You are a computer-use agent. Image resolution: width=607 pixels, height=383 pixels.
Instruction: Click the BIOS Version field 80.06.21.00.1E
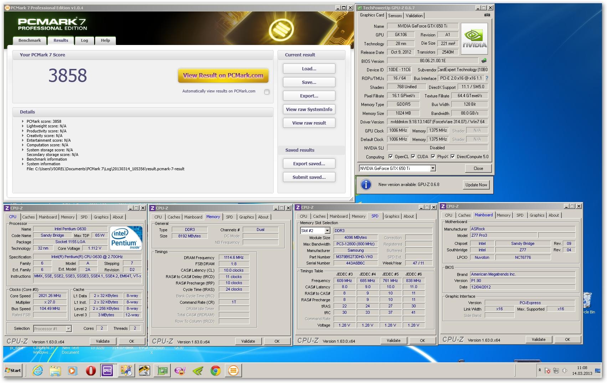tap(433, 61)
